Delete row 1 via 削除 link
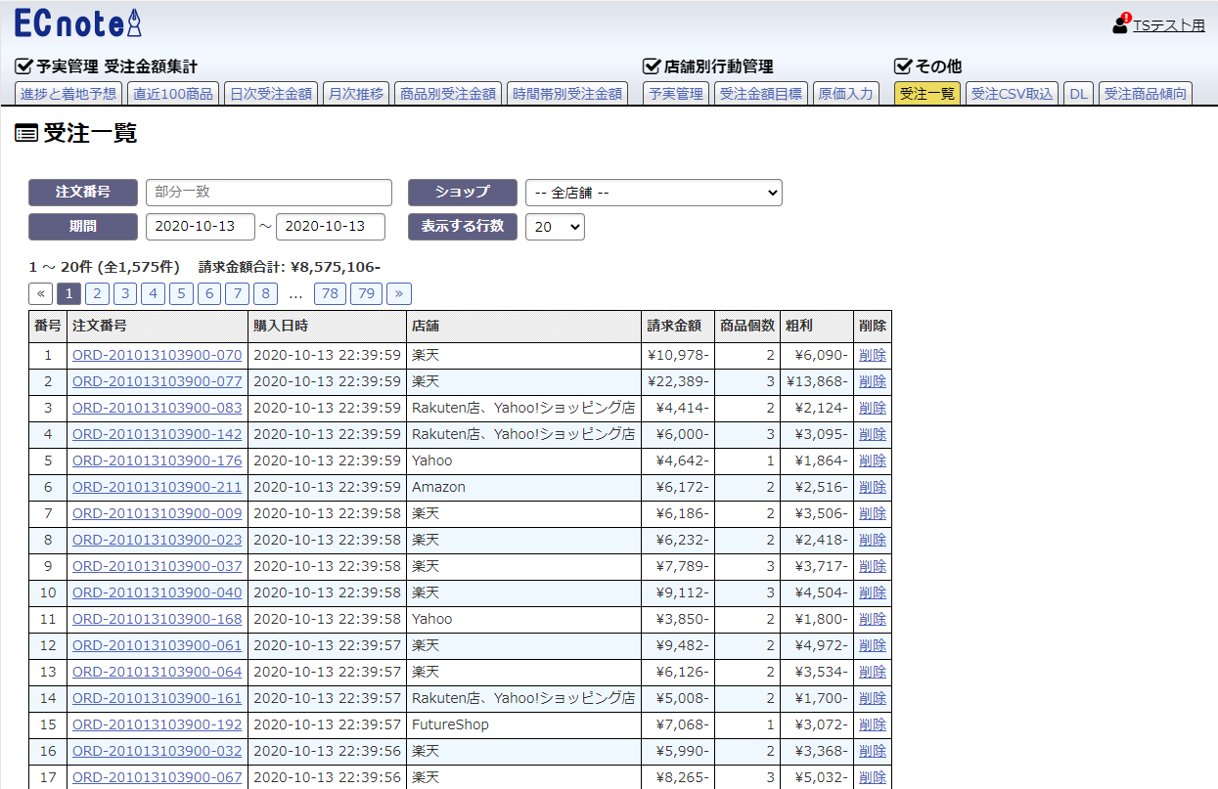Image resolution: width=1218 pixels, height=789 pixels. click(873, 355)
